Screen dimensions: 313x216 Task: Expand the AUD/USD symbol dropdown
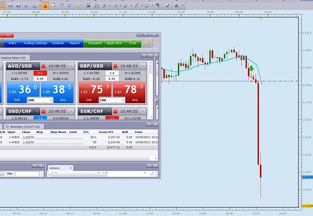coord(37,66)
